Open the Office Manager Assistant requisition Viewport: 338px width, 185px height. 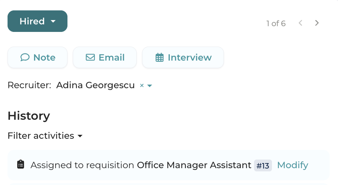[194, 165]
